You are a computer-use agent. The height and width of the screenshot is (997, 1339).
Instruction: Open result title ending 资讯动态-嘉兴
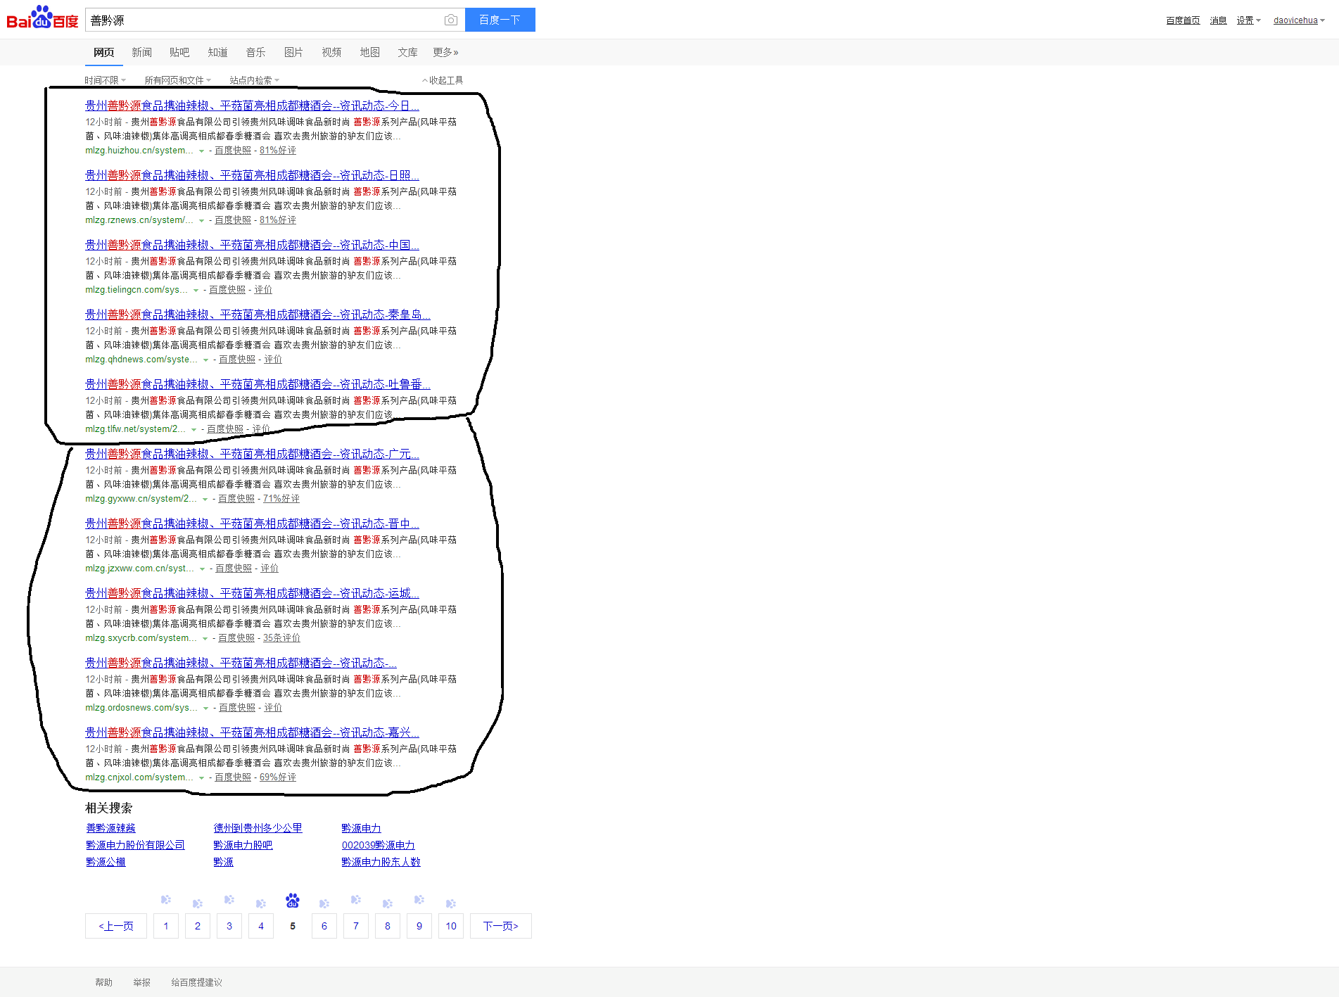click(x=252, y=732)
